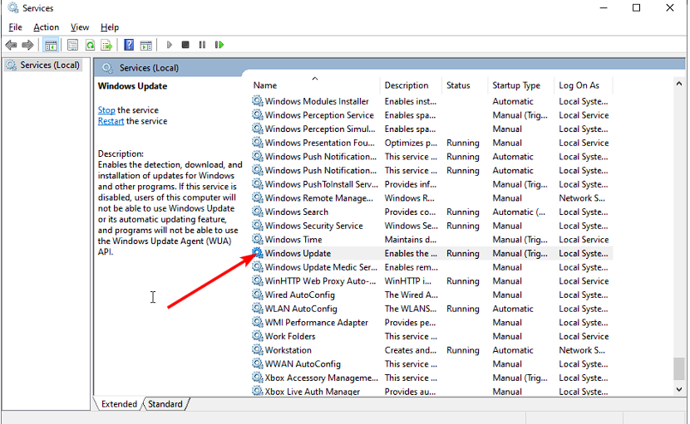Click 'The WLANS...' description cell

[x=410, y=309]
